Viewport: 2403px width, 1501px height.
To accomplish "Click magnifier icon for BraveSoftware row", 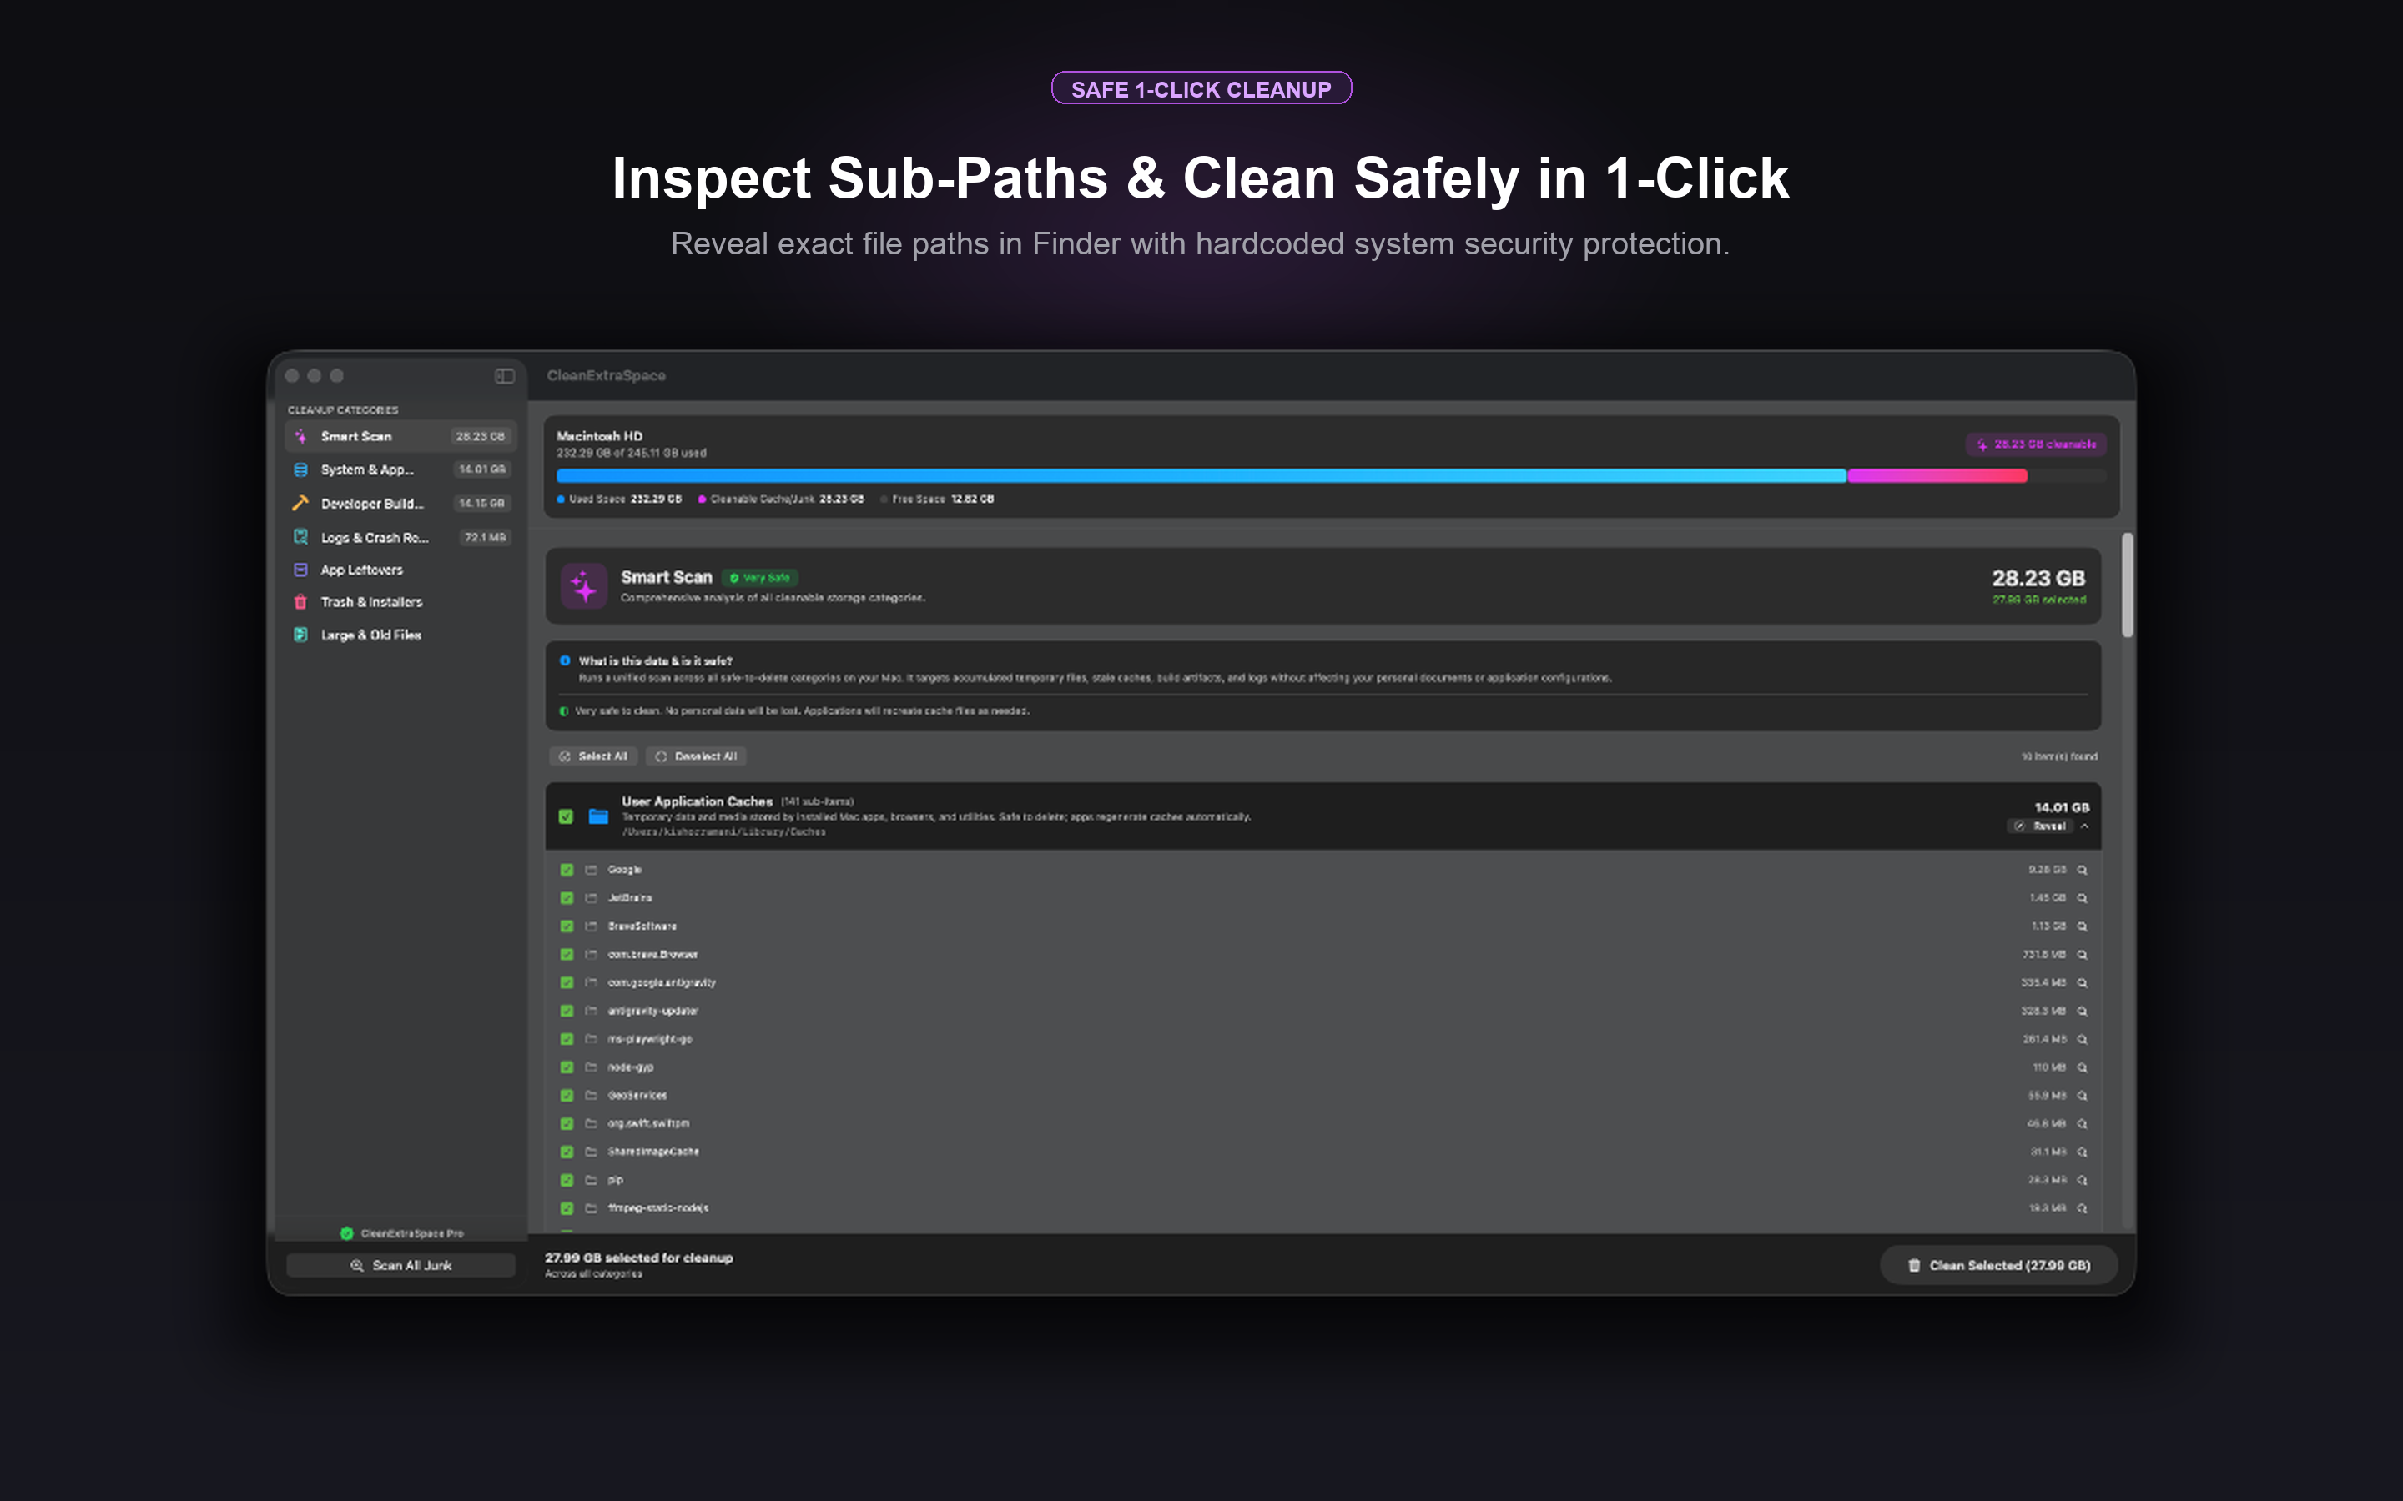I will [x=2083, y=926].
